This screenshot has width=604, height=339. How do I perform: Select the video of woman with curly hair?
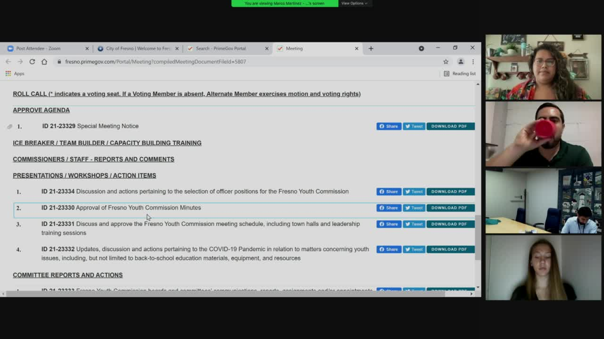click(544, 67)
